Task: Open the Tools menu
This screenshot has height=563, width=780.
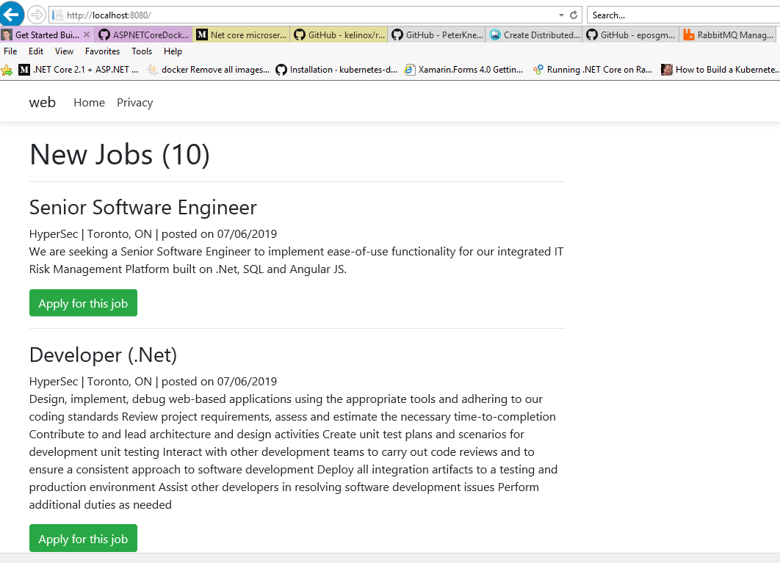Action: [142, 51]
